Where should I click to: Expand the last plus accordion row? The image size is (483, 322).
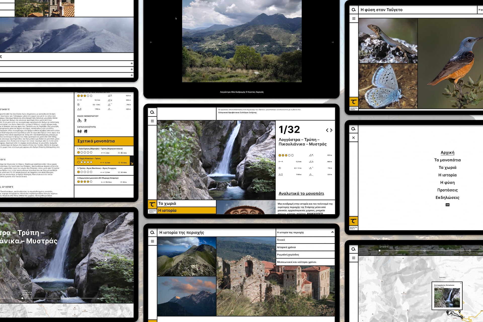(x=132, y=75)
